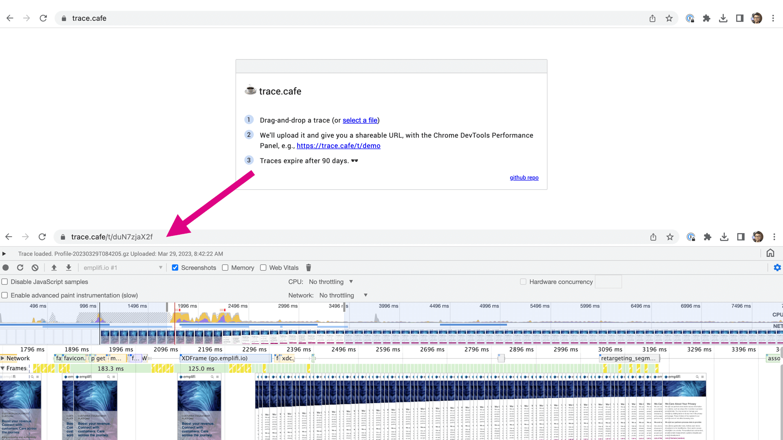Select the XDFrame (go.emplifi.io) network request
The image size is (783, 440).
(x=225, y=358)
